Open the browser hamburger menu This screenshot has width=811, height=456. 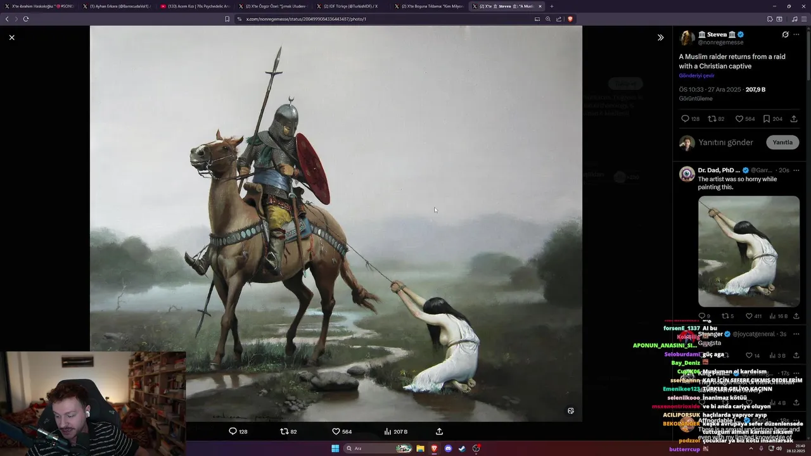[804, 19]
